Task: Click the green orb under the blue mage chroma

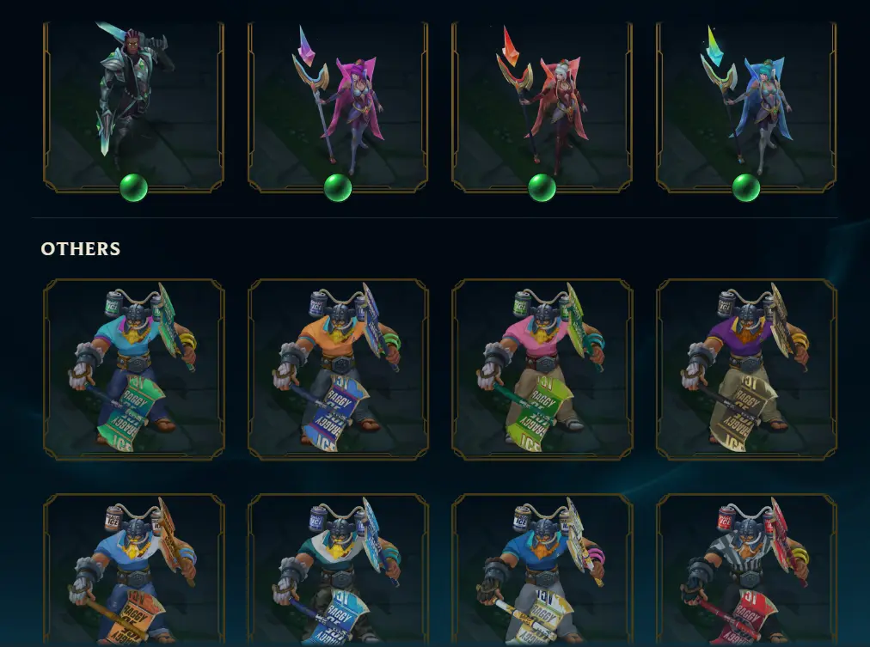Action: coord(746,187)
